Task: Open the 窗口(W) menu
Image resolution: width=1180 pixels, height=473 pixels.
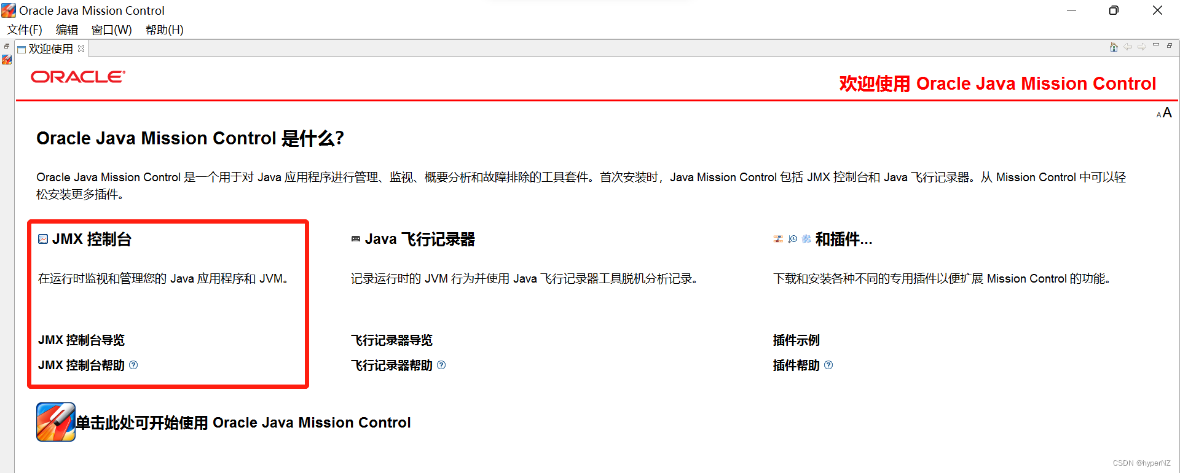Action: click(112, 29)
